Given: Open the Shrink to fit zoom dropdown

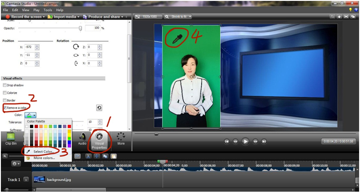Looking at the screenshot, I should coord(178,17).
